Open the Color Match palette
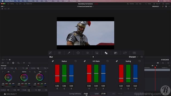This screenshot has height=96, width=171. point(8,63)
